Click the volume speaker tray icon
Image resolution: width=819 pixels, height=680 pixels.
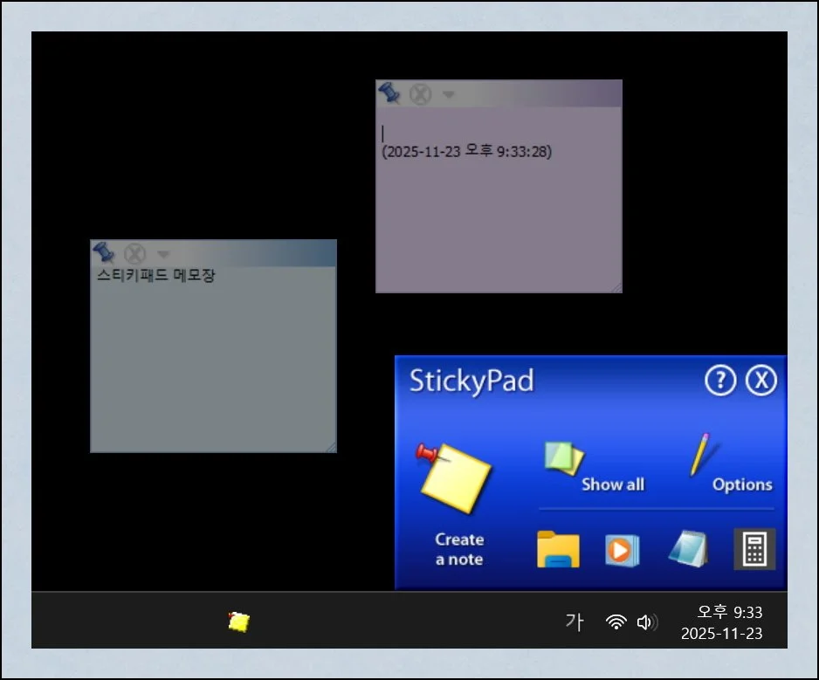(646, 622)
